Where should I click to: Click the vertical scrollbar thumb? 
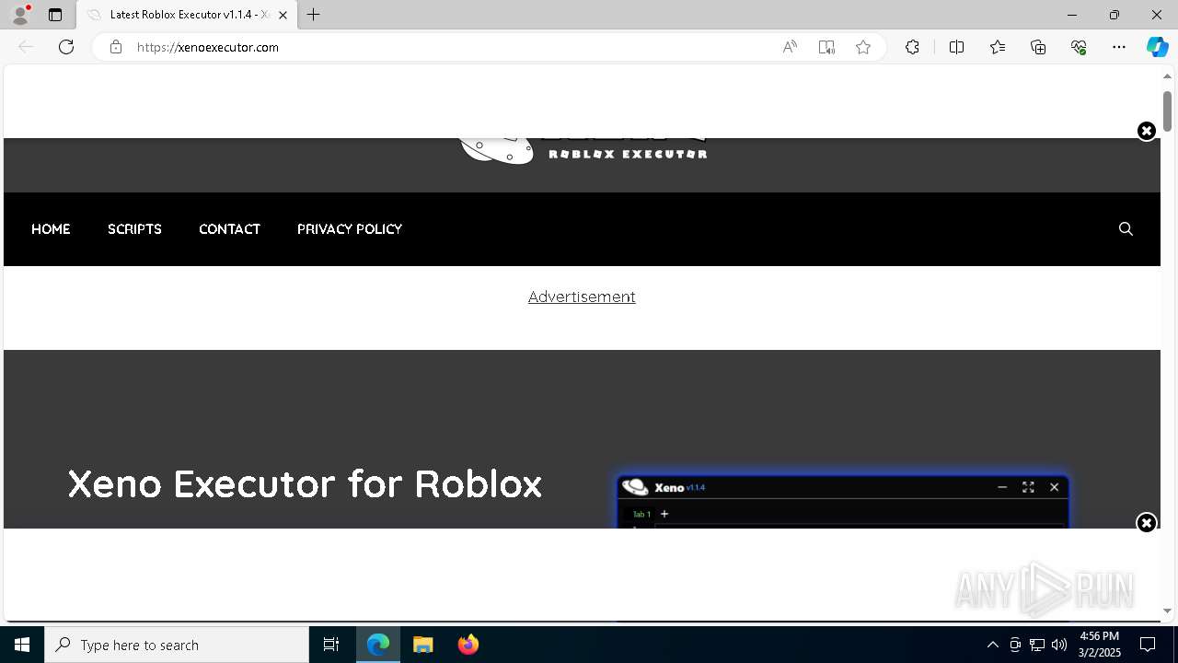point(1167,111)
